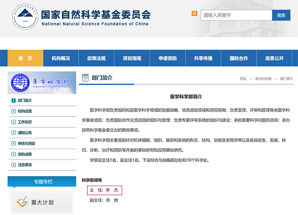Focus the keyword search input field
This screenshot has height=215, width=298.
tap(236, 15)
